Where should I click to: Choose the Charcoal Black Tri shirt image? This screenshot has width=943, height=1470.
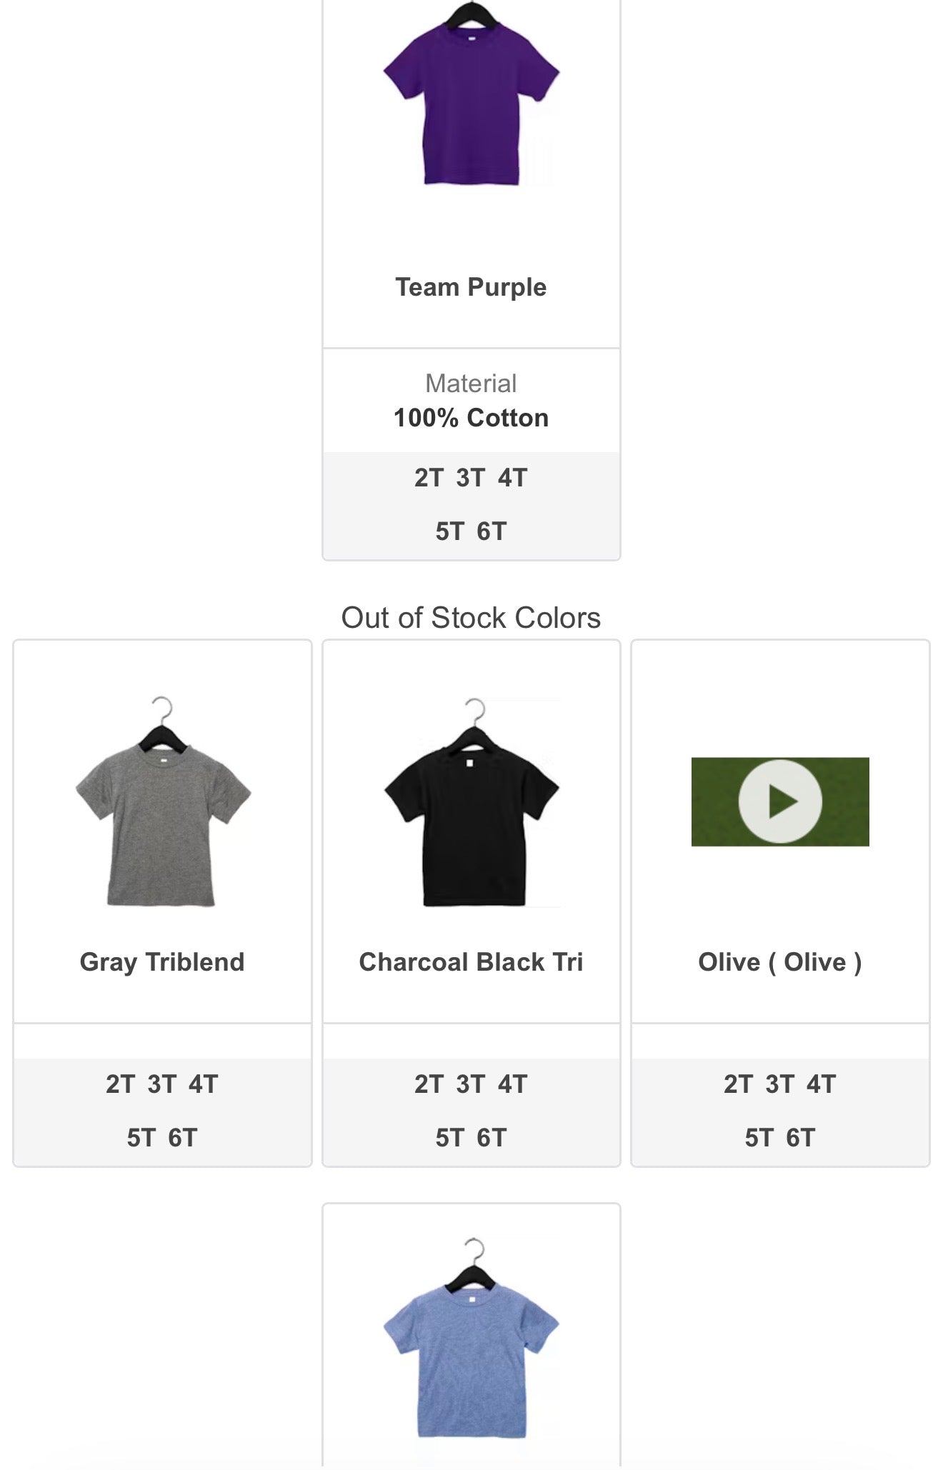[x=471, y=803]
